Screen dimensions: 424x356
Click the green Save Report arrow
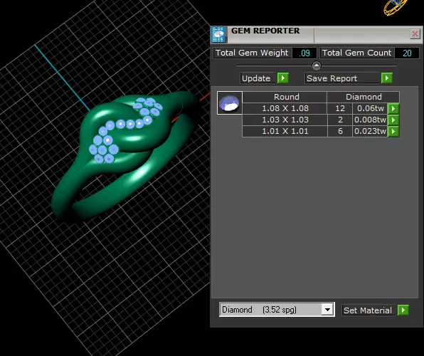pos(387,78)
